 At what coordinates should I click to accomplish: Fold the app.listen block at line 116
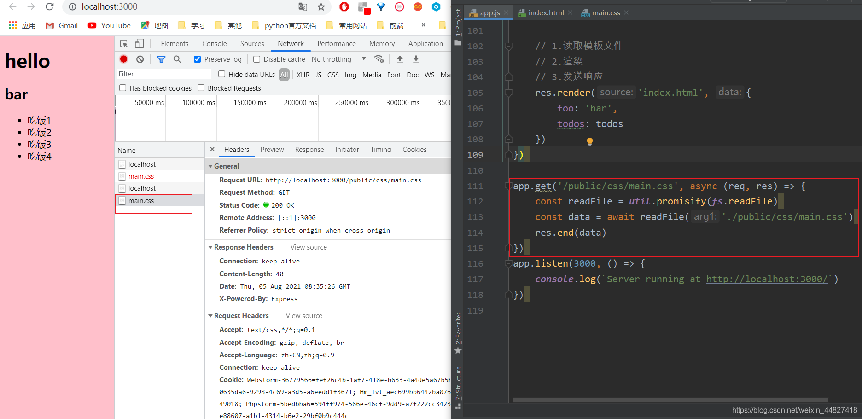pos(509,264)
